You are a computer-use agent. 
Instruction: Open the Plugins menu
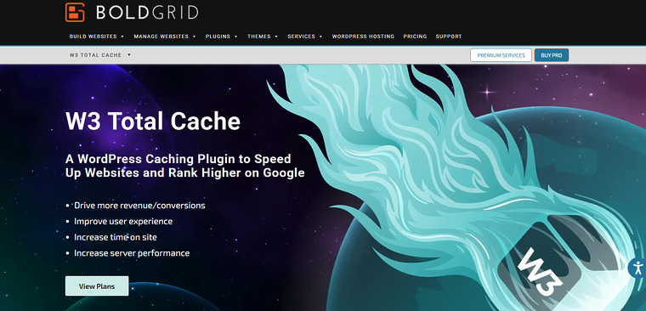(x=218, y=37)
